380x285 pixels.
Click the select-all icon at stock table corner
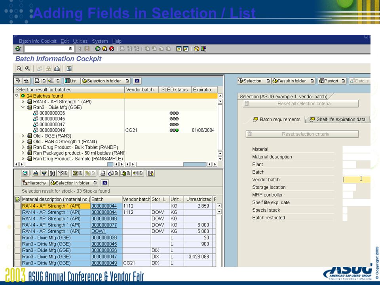17,199
